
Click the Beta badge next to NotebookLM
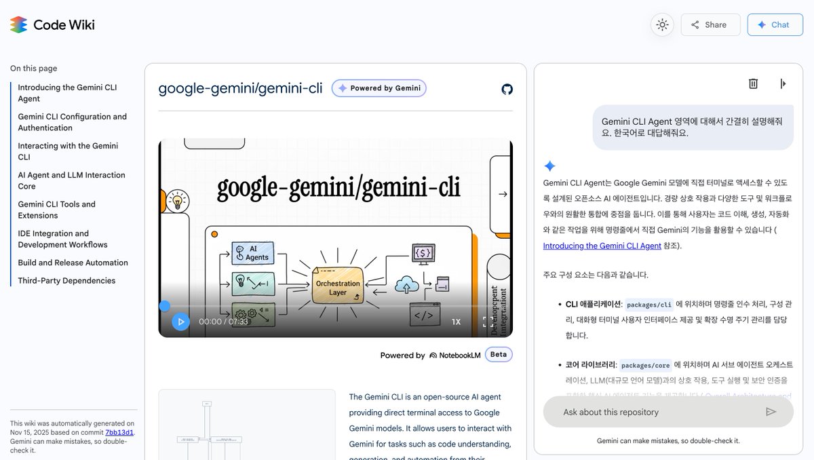[x=499, y=354]
